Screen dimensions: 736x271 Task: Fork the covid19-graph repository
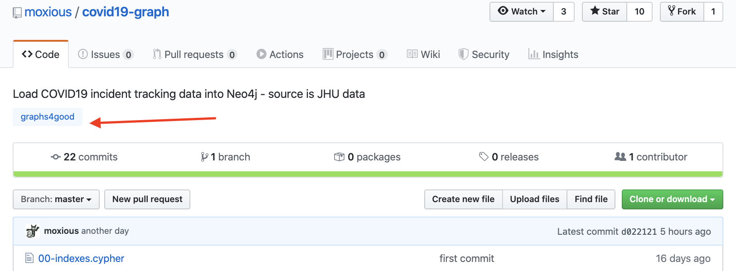(x=682, y=12)
